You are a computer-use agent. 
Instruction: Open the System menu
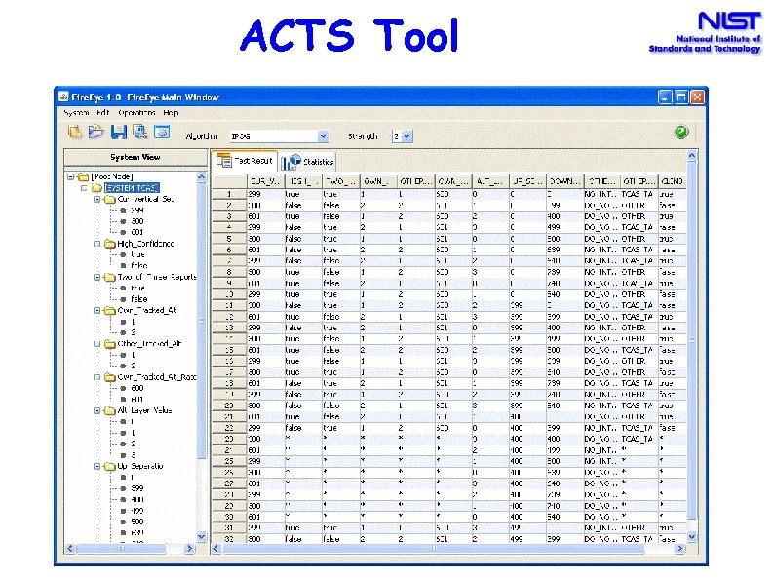coord(76,112)
